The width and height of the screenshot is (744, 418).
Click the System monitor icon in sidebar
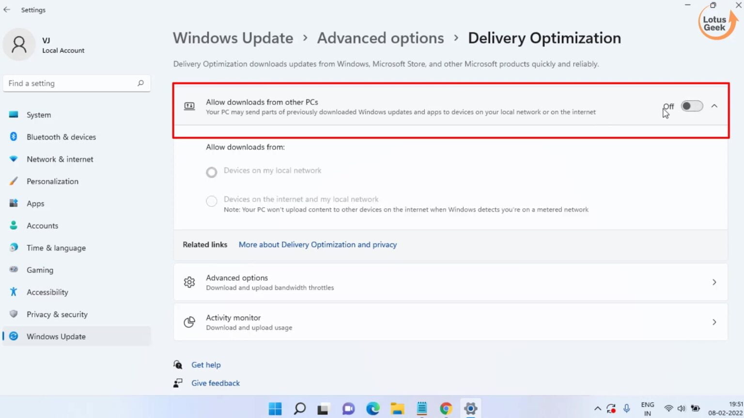pos(14,115)
